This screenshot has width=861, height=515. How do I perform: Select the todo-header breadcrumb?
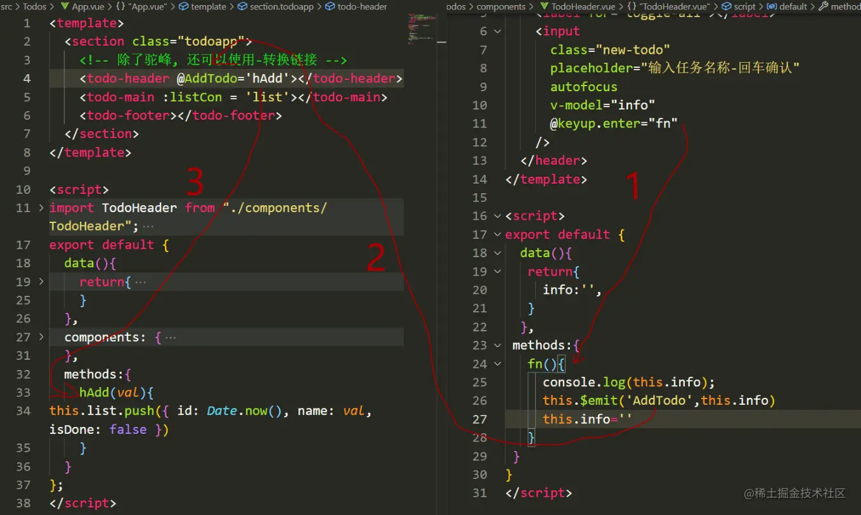pyautogui.click(x=361, y=6)
